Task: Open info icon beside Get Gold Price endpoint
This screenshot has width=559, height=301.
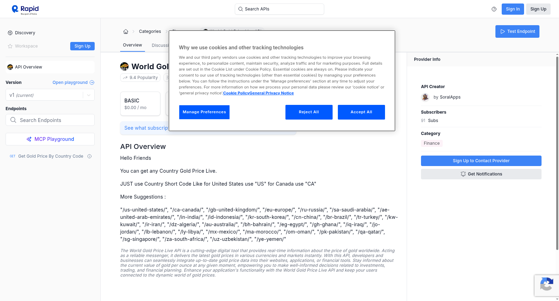Action: (89, 156)
